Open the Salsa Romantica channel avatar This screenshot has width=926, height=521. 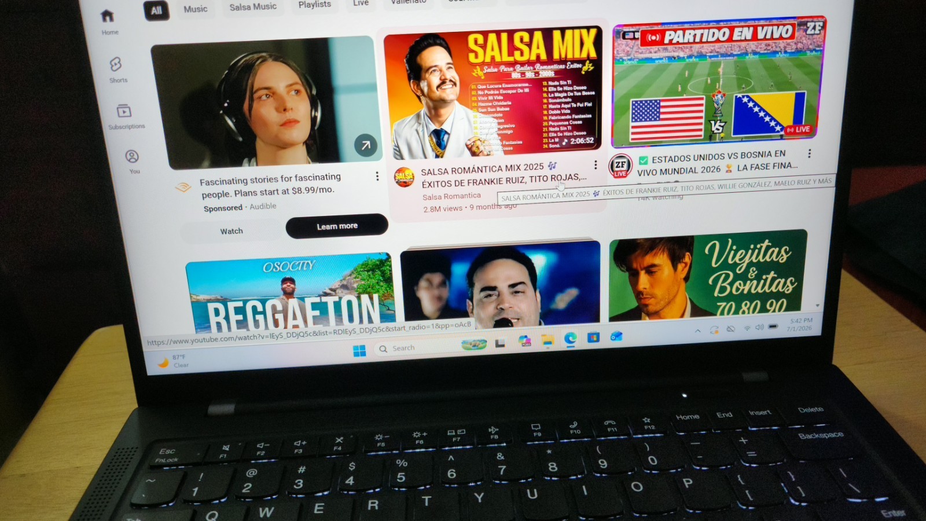(404, 177)
